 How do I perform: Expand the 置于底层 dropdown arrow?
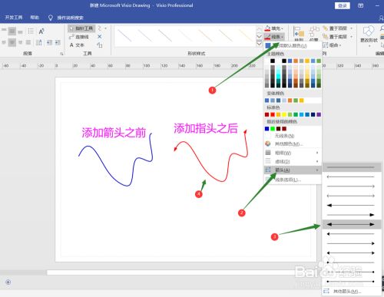(352, 37)
